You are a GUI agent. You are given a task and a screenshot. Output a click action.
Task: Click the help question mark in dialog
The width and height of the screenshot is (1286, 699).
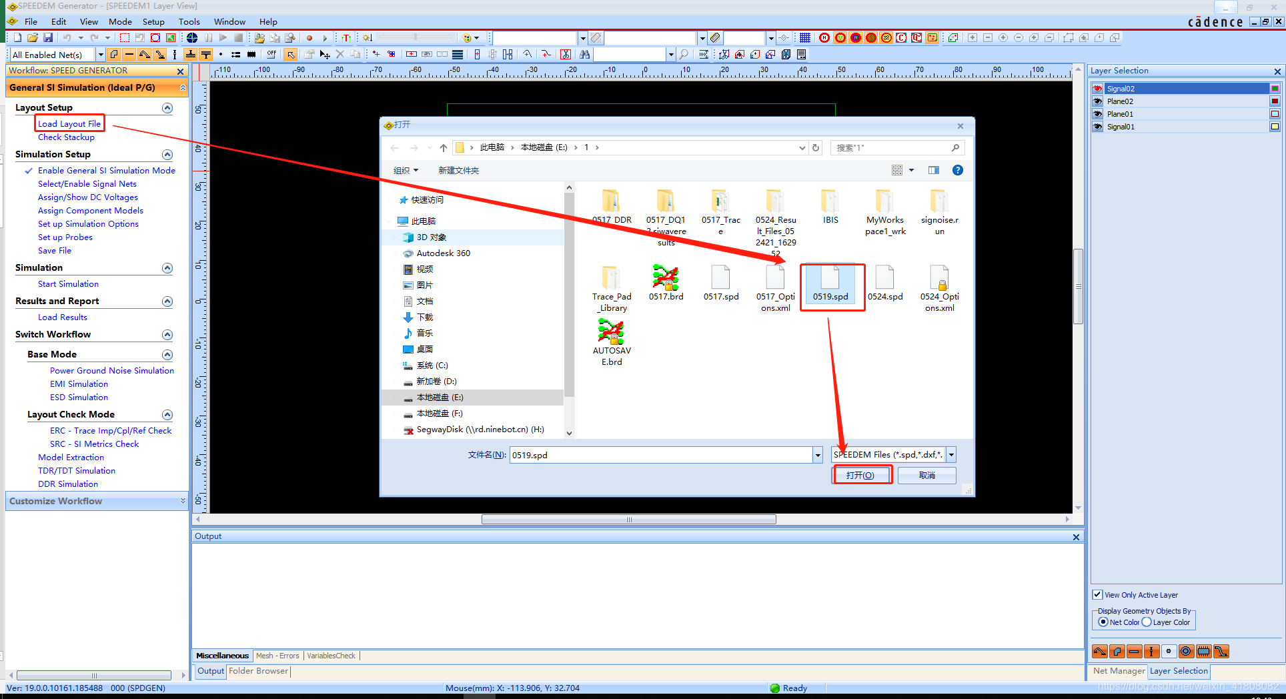(957, 170)
